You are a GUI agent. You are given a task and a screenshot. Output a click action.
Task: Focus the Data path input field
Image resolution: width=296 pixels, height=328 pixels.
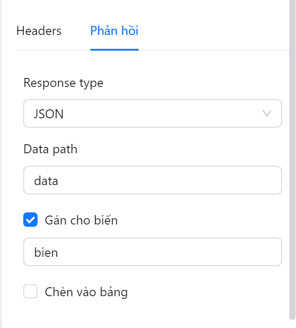(152, 181)
